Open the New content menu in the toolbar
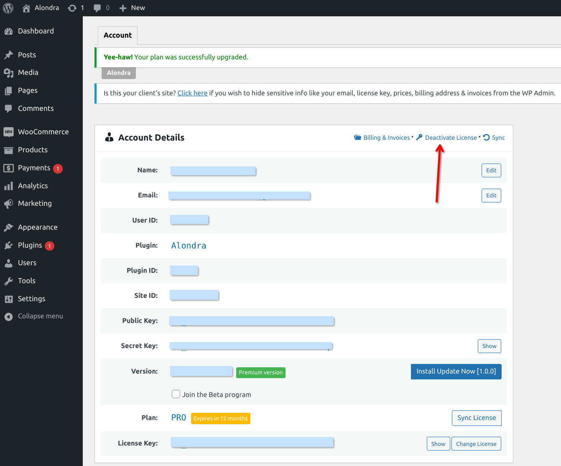Screen dimensions: 561x466 coord(132,8)
